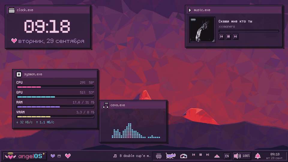Viewport: 288px width, 162px height.
Task: Click the pink heart icon in taskbar
Action: point(68,156)
